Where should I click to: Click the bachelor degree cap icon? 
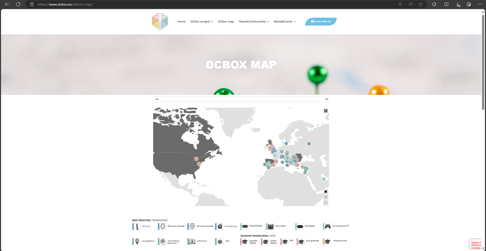click(245, 242)
